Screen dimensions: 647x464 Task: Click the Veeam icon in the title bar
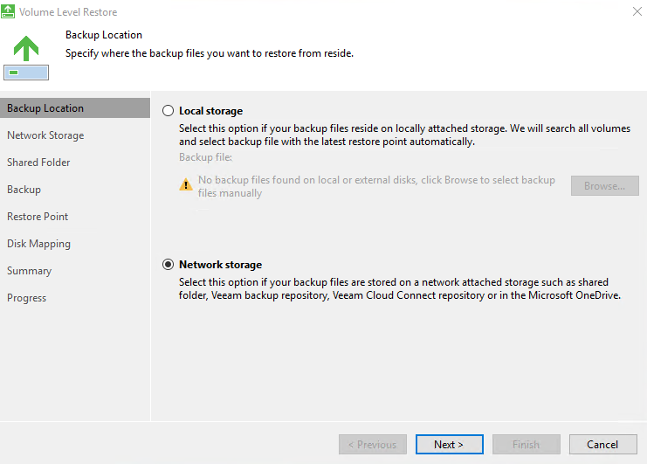(x=9, y=12)
